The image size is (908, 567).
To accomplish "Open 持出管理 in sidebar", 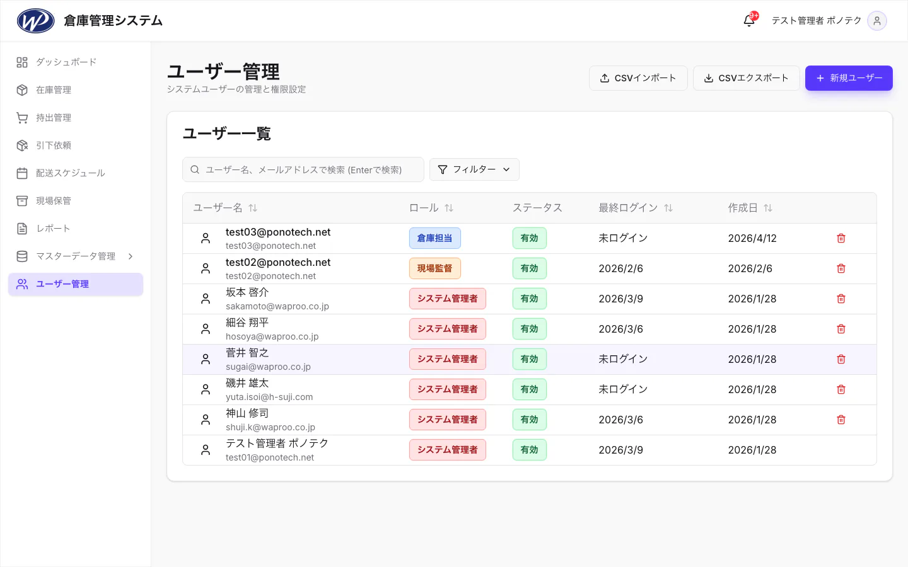I will (x=76, y=118).
